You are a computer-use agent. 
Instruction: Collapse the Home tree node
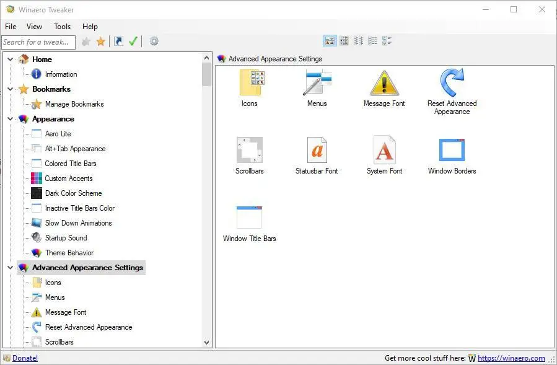(11, 59)
